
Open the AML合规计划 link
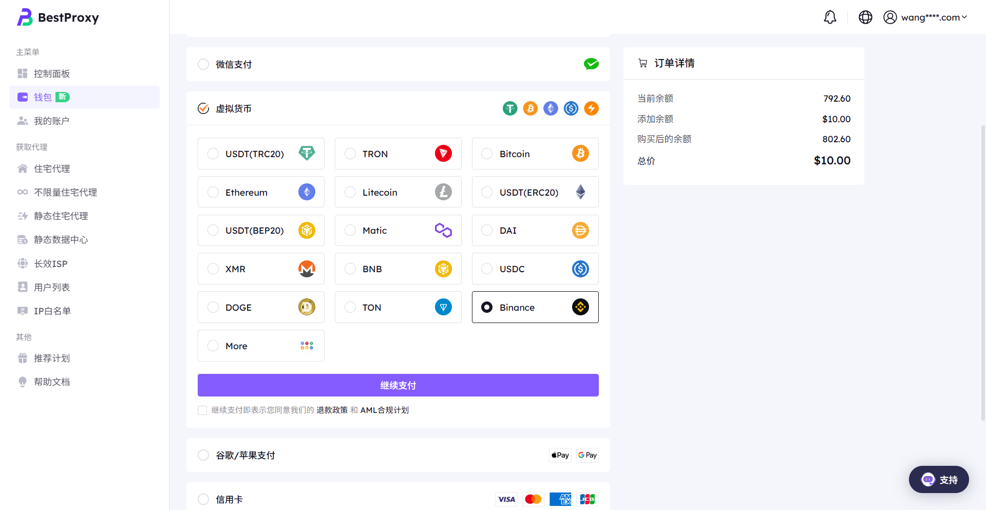(x=385, y=410)
